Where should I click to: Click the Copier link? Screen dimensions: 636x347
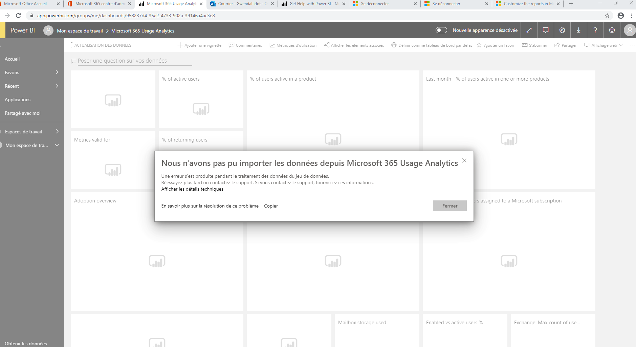271,206
